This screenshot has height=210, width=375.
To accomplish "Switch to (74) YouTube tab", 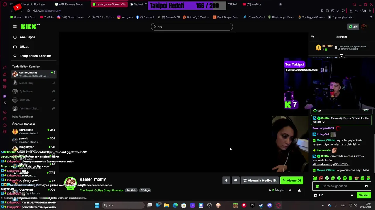I will [254, 4].
